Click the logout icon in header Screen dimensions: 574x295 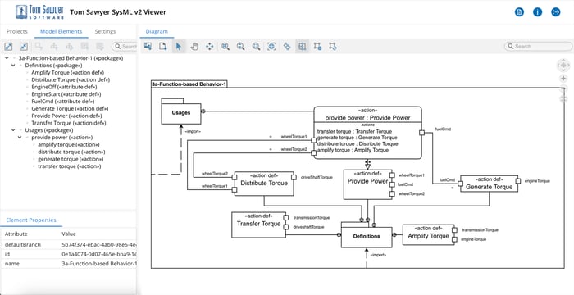(x=556, y=12)
